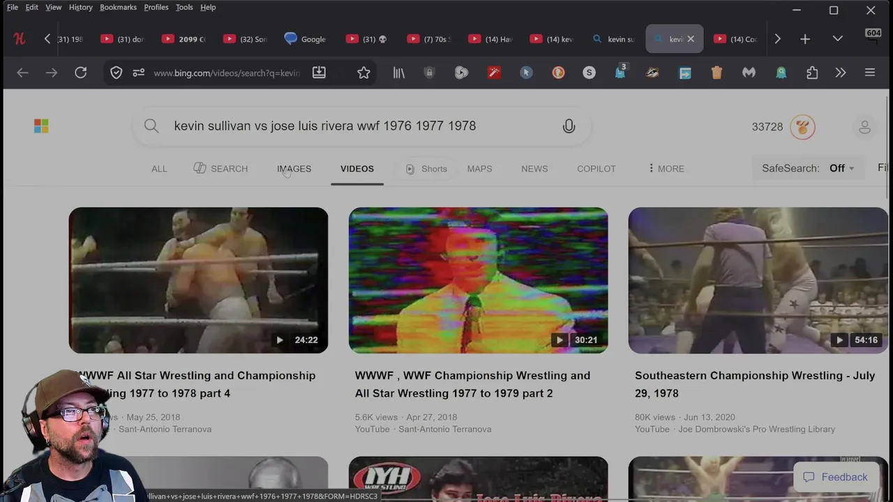Select the SEARCH category tab
893x502 pixels.
point(220,169)
